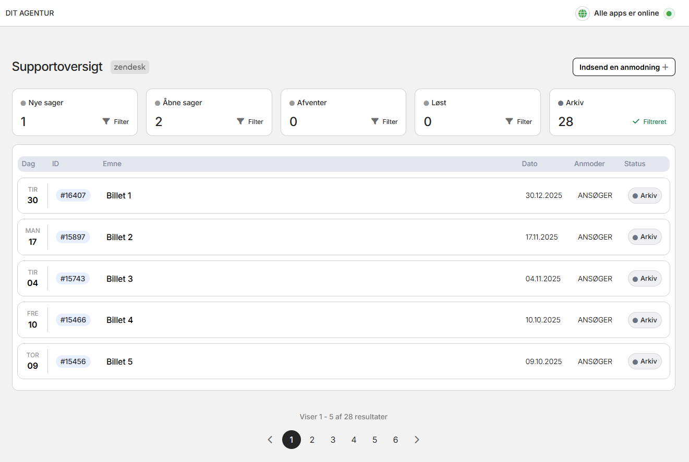Screen dimensions: 689x462
Task: Click the plus icon on Indsend en anmodning
Action: pos(665,67)
